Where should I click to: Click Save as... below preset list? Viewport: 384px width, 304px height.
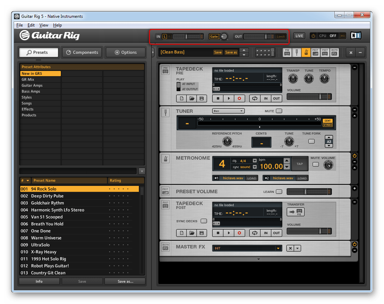click(x=125, y=282)
